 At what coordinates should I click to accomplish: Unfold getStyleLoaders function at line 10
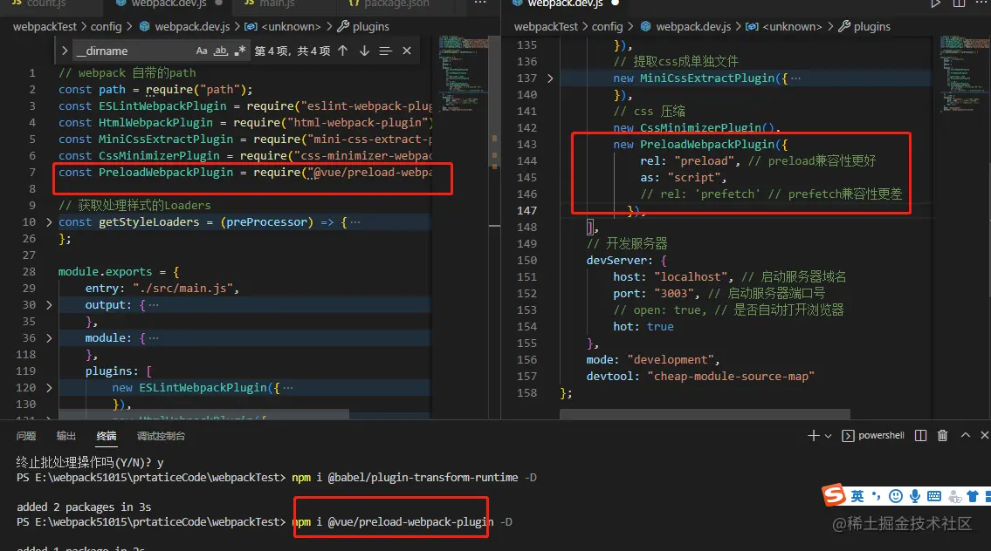click(49, 222)
